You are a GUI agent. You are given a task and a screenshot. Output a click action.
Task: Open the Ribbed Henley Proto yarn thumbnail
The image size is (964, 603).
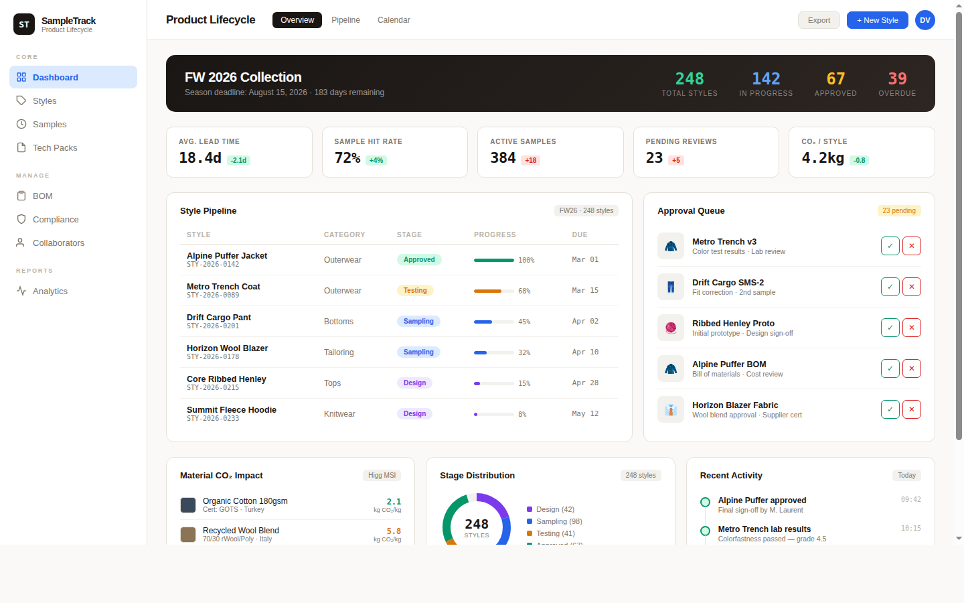coord(671,328)
